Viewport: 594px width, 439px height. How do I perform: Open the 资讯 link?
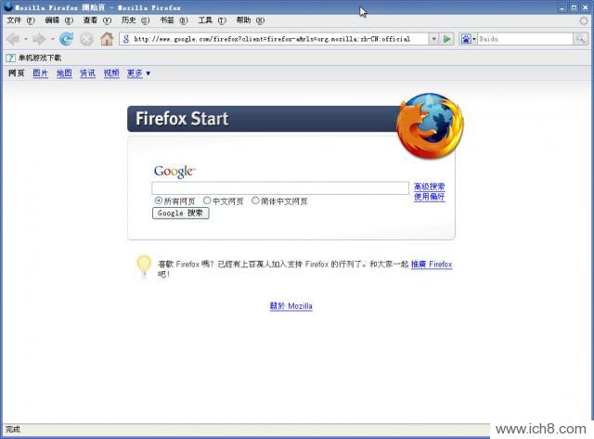pyautogui.click(x=87, y=73)
